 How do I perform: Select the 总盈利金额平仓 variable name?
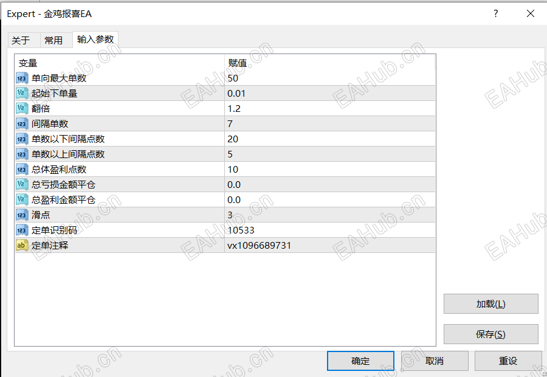tap(63, 199)
